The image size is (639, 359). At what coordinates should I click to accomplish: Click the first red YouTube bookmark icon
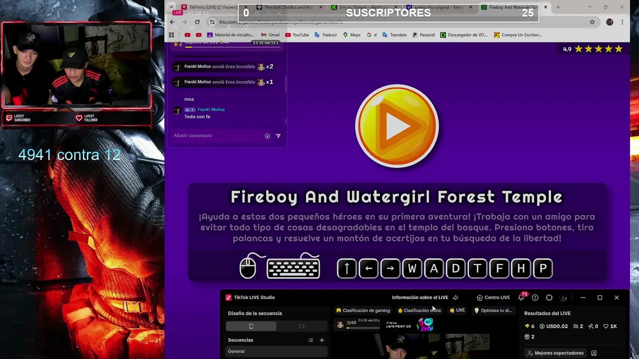pos(187,35)
